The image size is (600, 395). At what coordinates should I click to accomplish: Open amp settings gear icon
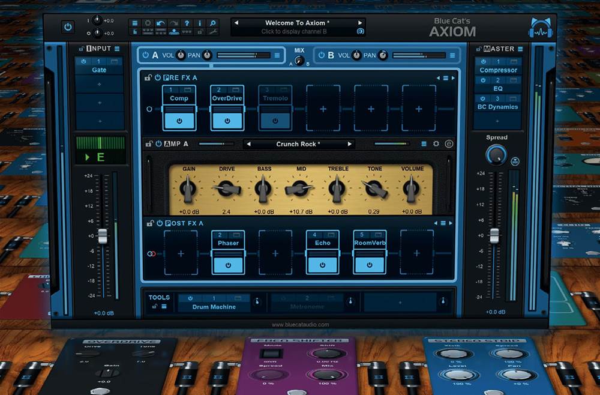pos(436,144)
